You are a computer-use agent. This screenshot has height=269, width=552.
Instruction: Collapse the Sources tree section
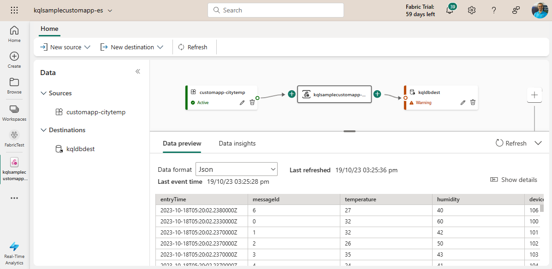(43, 93)
